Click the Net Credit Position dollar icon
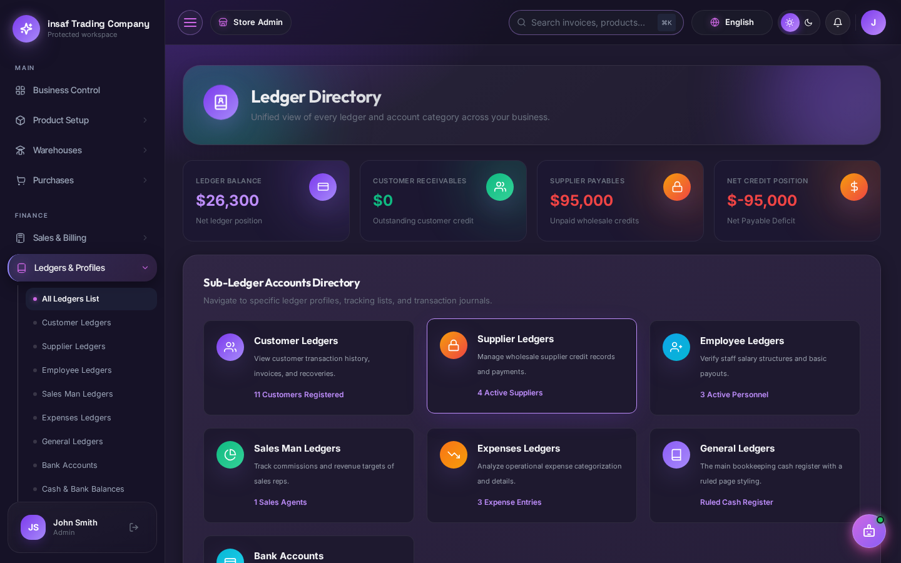This screenshot has width=901, height=563. click(854, 187)
